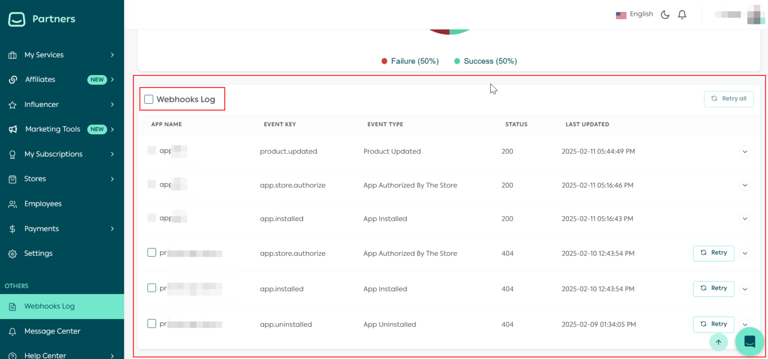Click the Marketing Tools megaphone icon
The image size is (768, 359).
coord(13,129)
